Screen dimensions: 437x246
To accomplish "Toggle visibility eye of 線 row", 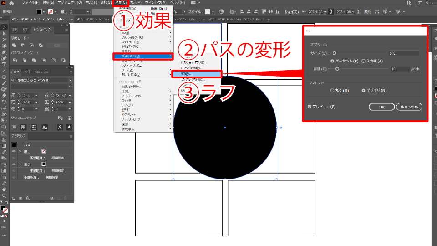I will 14,151.
